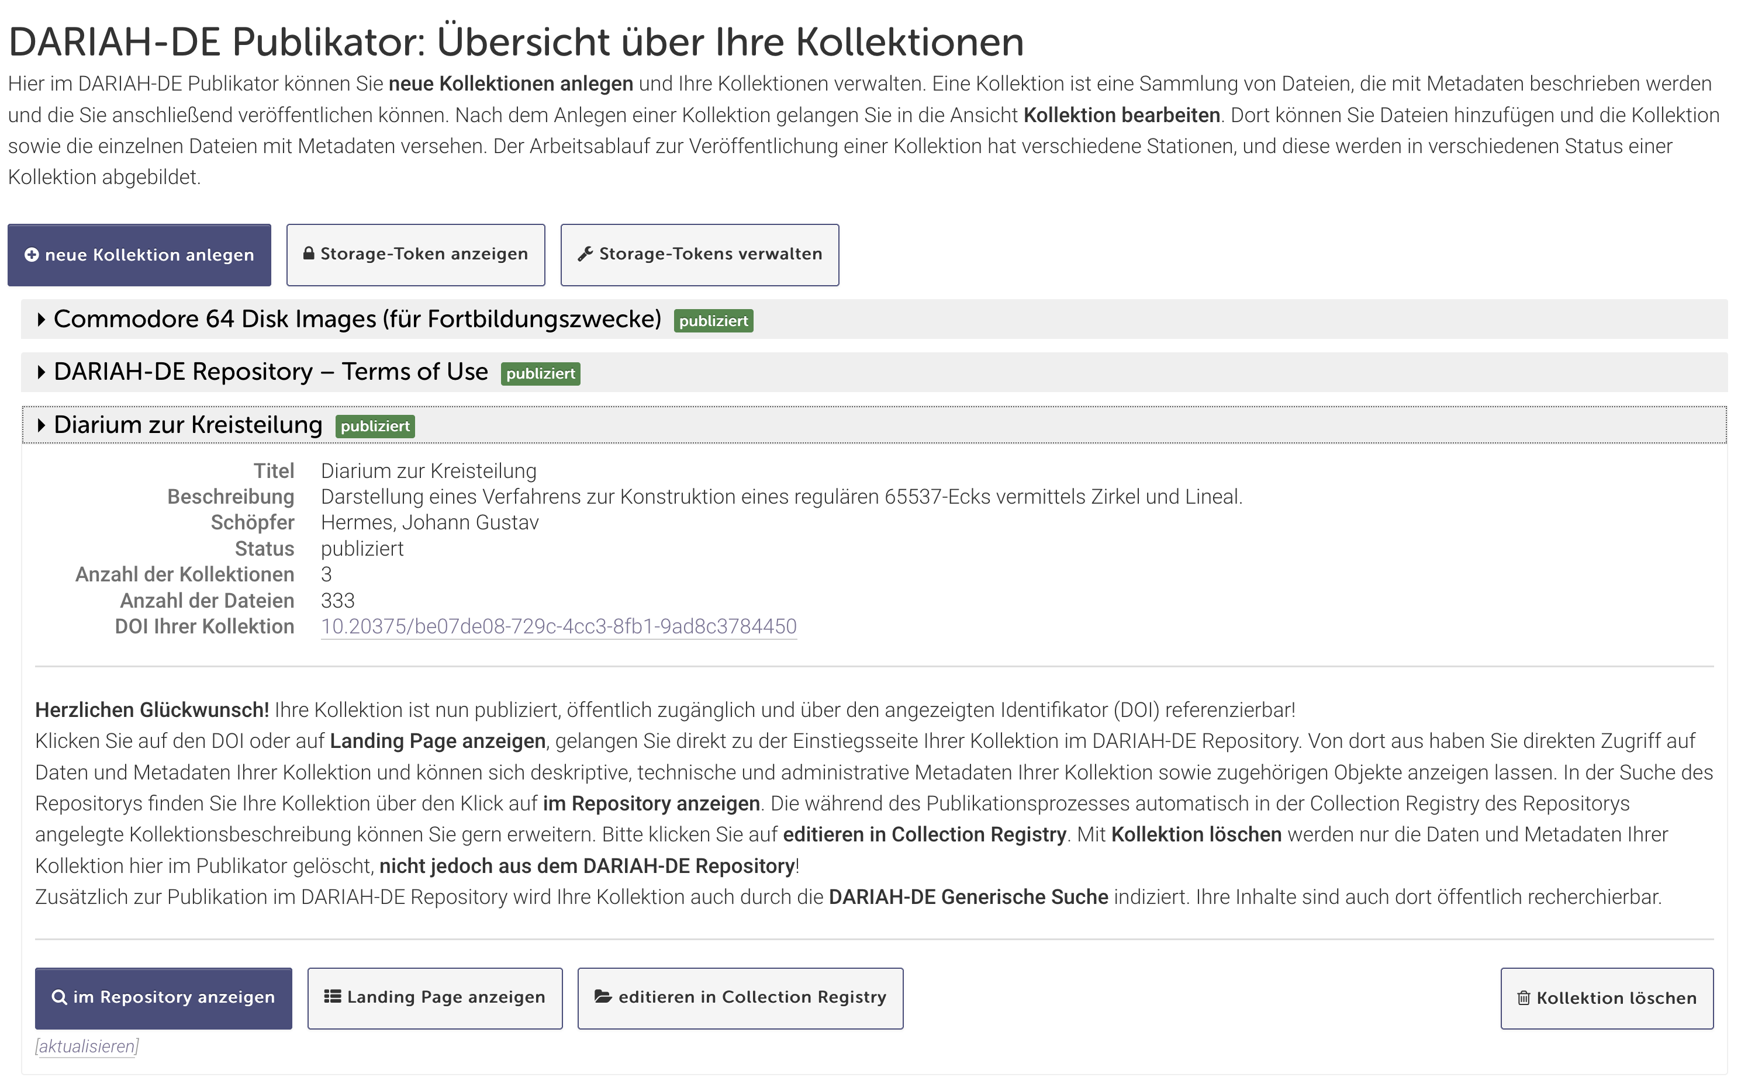Click the lock icon for Storage-Token anzeigen
The image size is (1741, 1088).
[x=309, y=253]
